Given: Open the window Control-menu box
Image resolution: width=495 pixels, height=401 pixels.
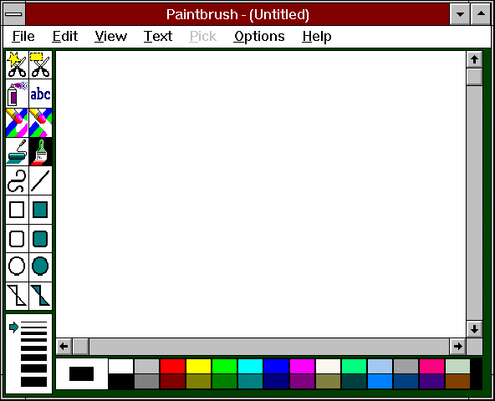Looking at the screenshot, I should pyautogui.click(x=14, y=14).
